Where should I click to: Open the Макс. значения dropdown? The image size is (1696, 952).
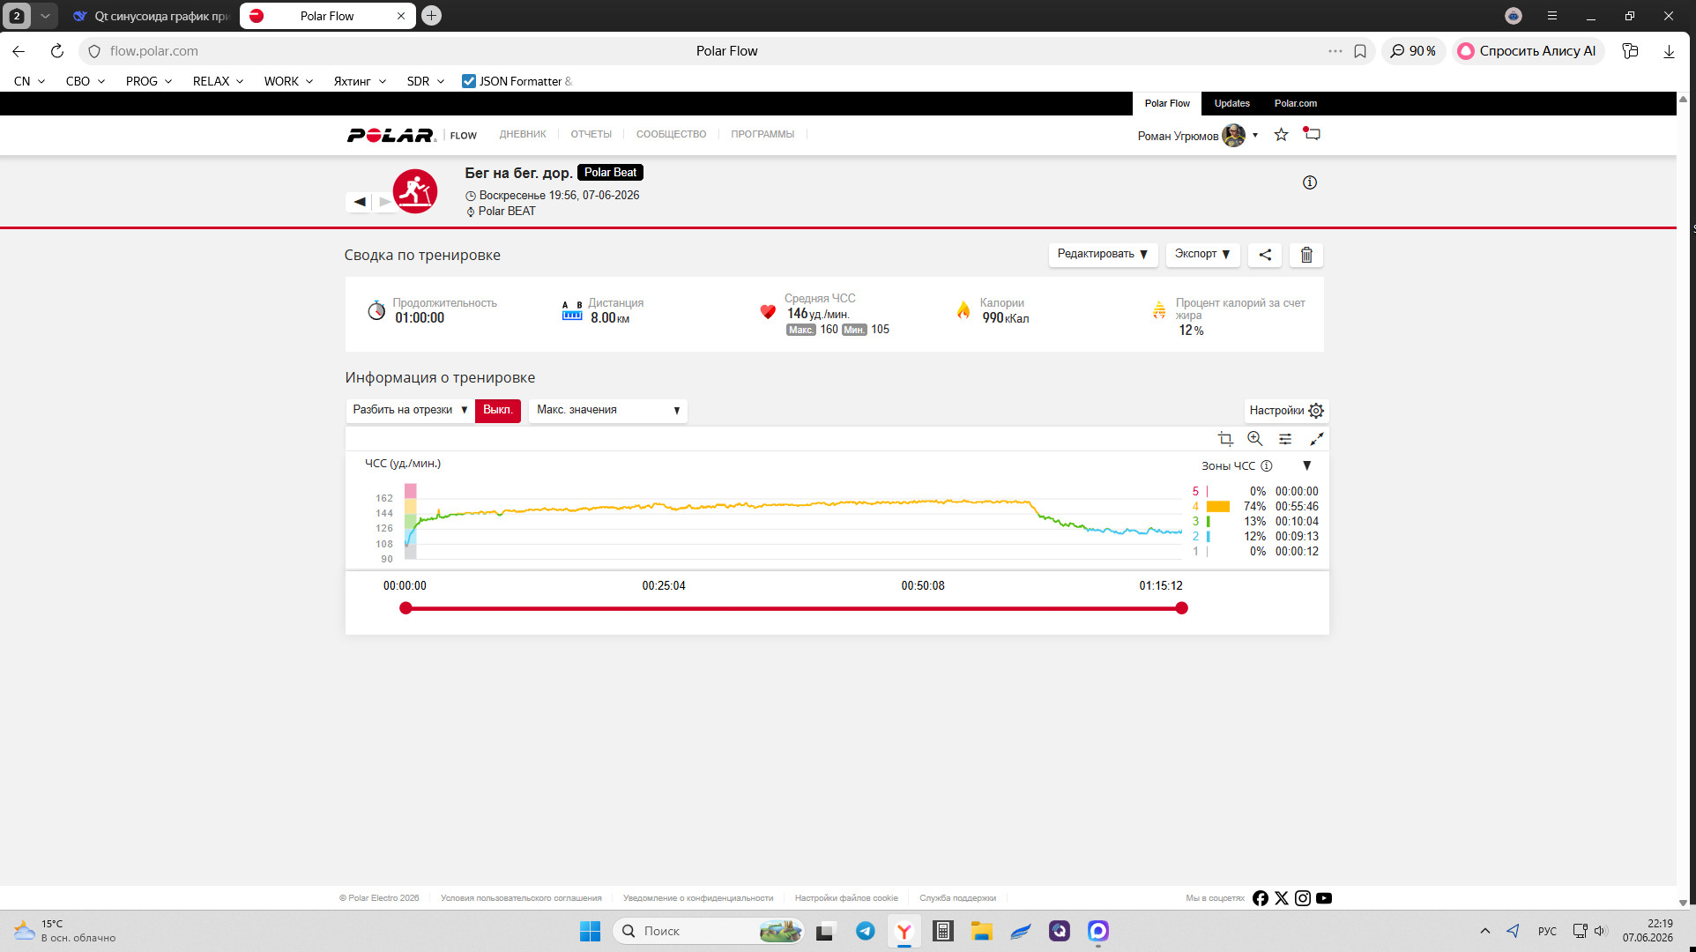coord(607,411)
